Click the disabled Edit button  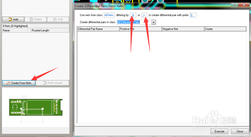coord(58,19)
